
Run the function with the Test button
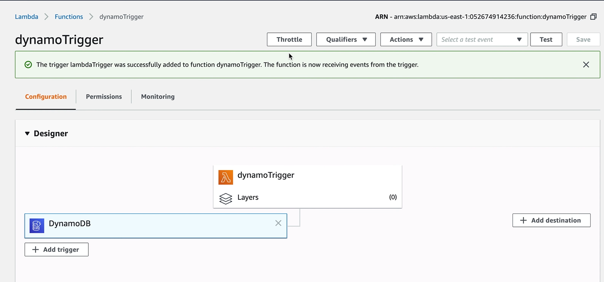[x=546, y=40]
